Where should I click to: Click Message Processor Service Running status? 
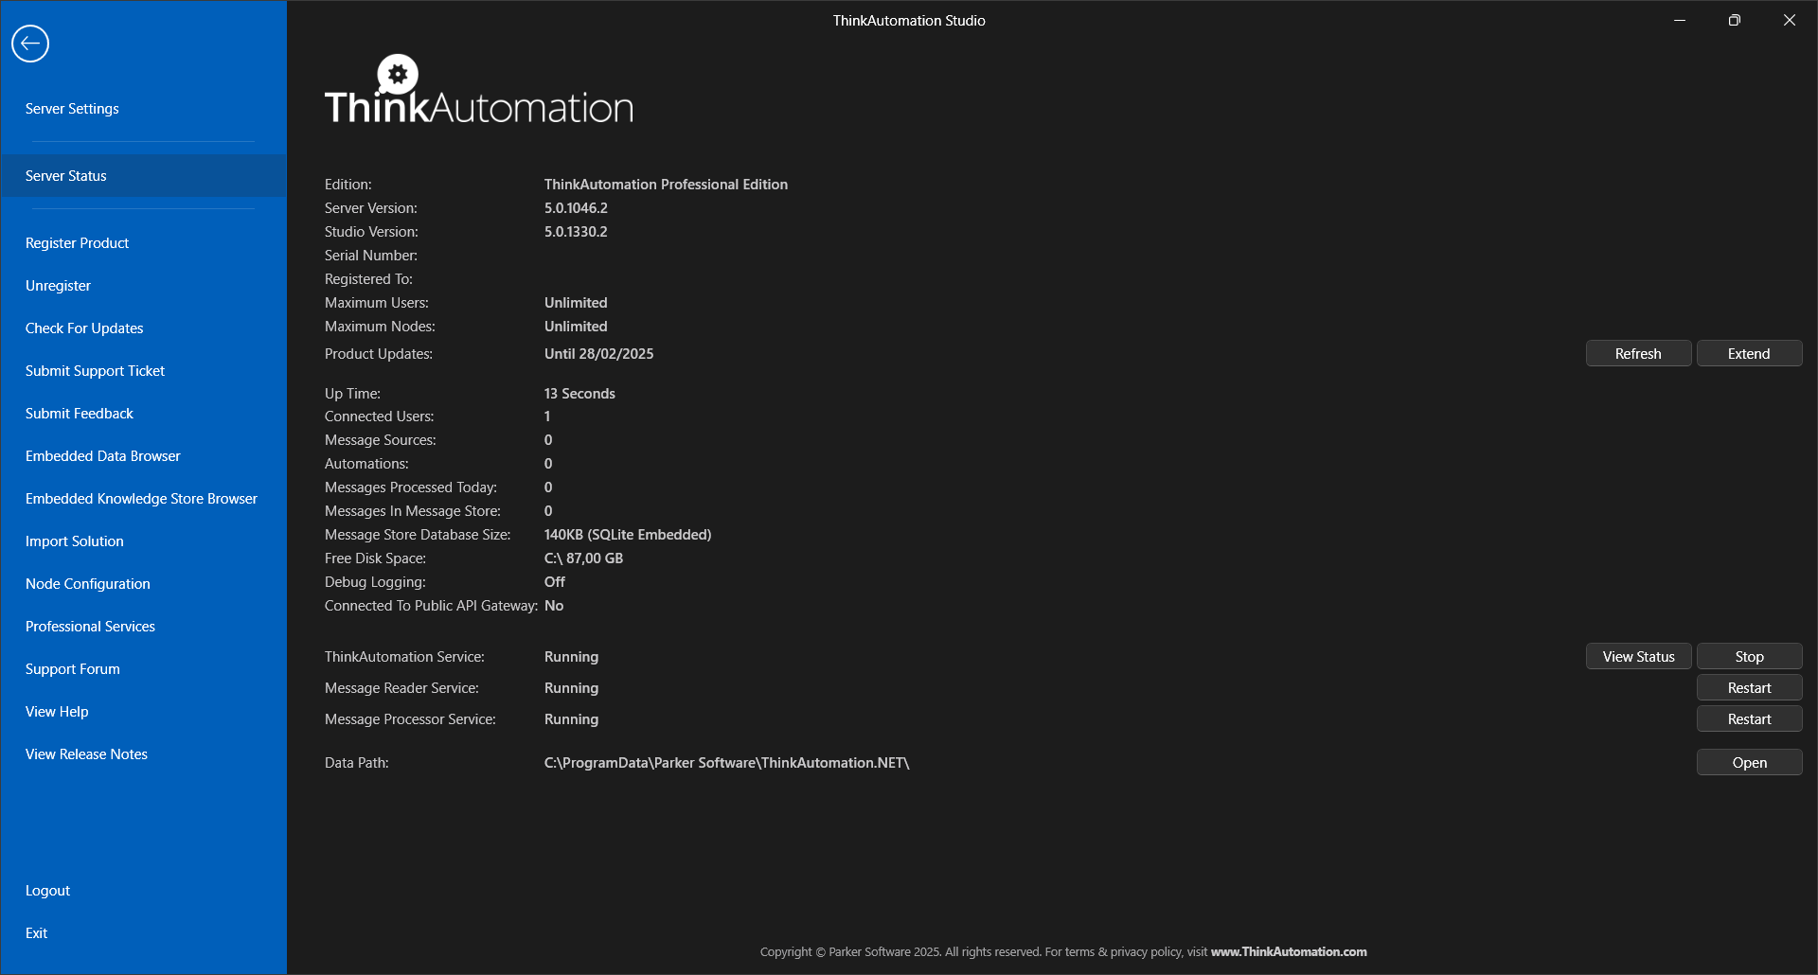[x=571, y=719]
